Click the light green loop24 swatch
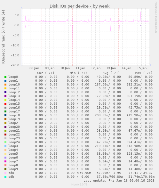The width and height of the screenshot is (159, 188). [5, 142]
